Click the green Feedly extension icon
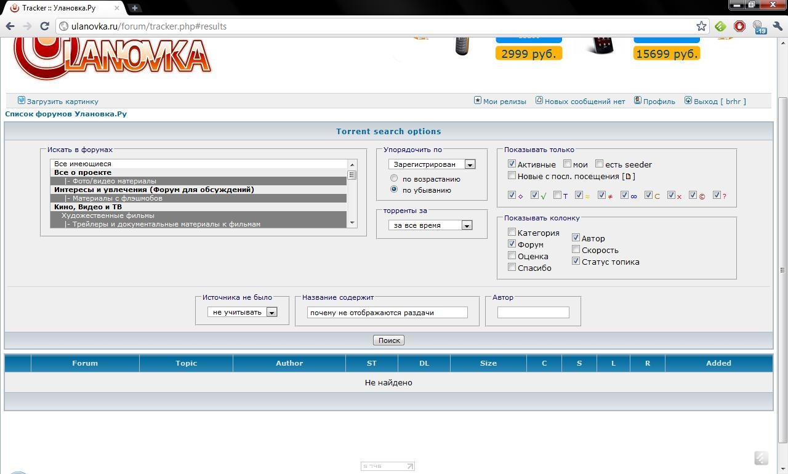788x474 pixels. (x=720, y=26)
